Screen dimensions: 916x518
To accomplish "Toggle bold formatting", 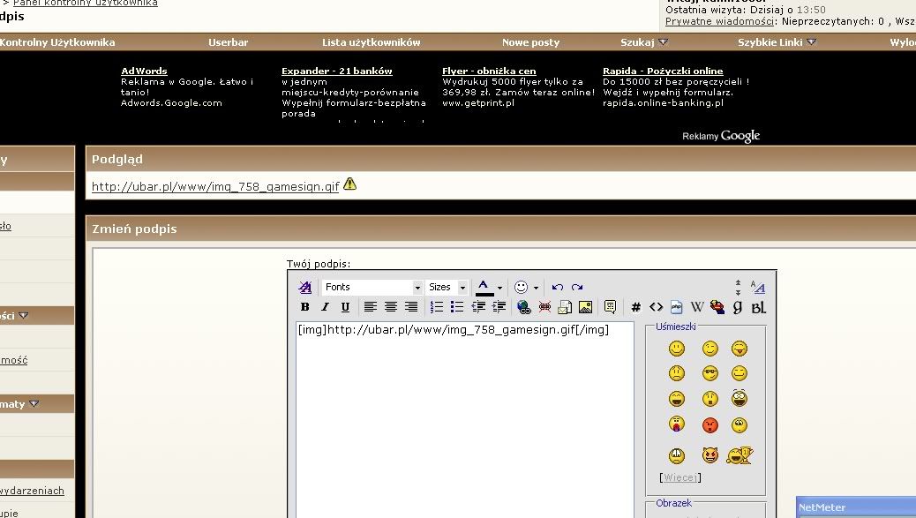I will pyautogui.click(x=305, y=306).
